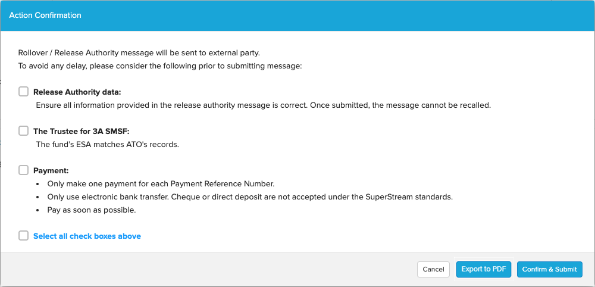The image size is (595, 287).
Task: Export the confirmation to PDF
Action: point(484,269)
